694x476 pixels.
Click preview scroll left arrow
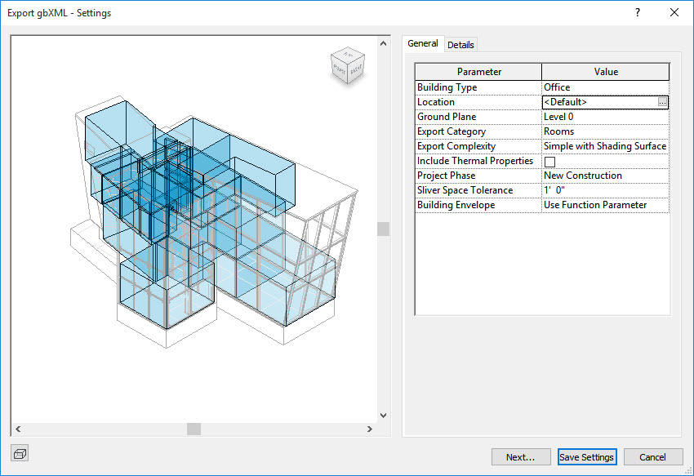click(18, 429)
